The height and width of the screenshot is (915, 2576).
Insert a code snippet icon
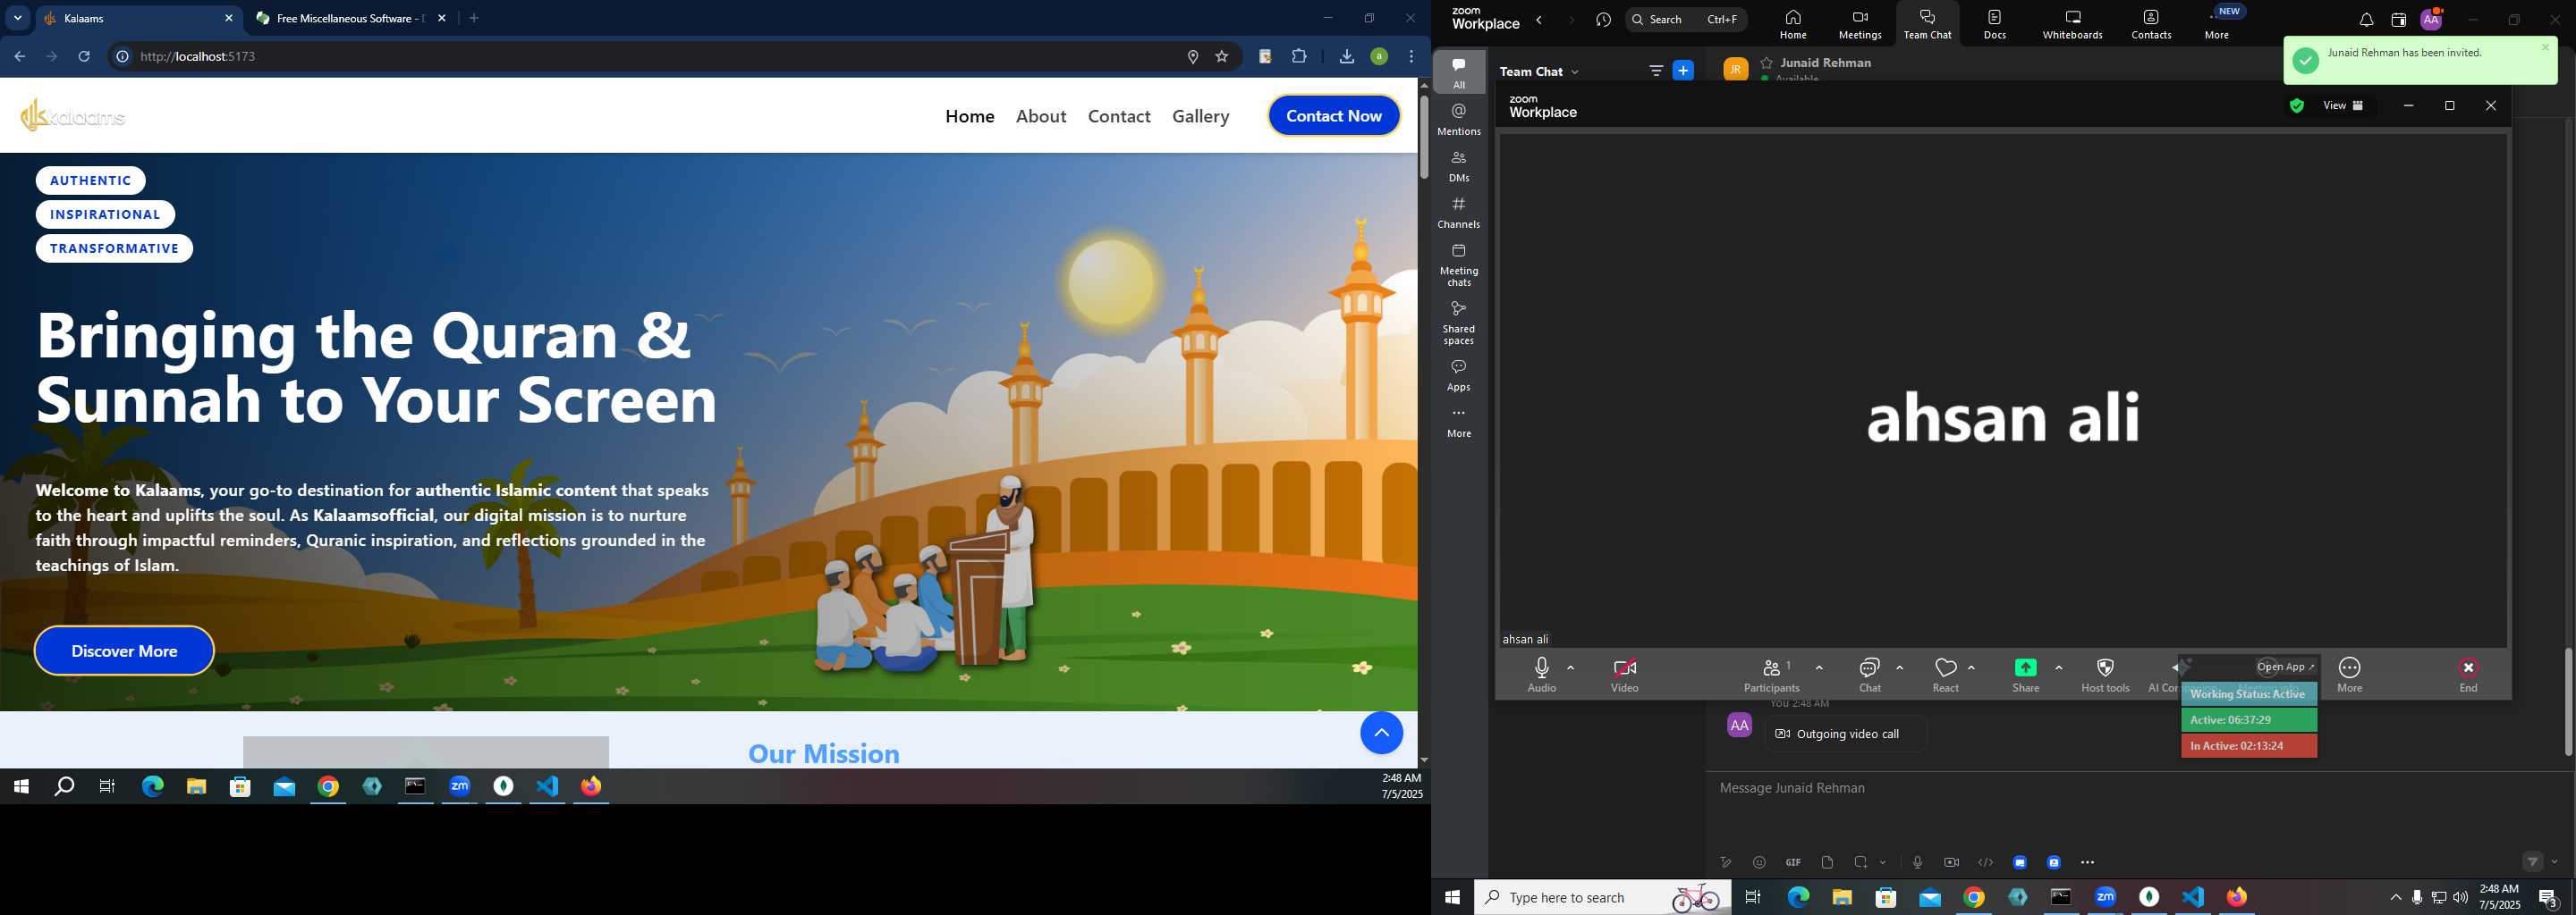click(x=1985, y=862)
